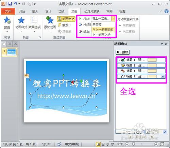Viewport: 170px width, 148px height.
Task: Open the 动画 group dialog launcher
Action: (x=40, y=37)
